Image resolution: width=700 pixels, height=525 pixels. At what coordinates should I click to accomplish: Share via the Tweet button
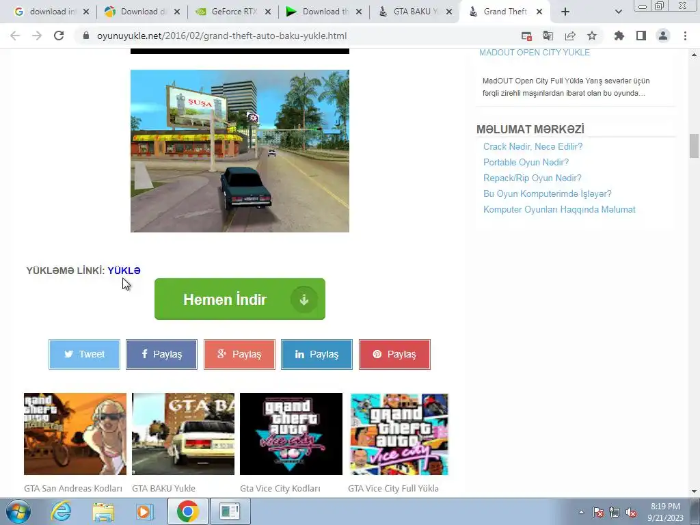click(x=84, y=355)
